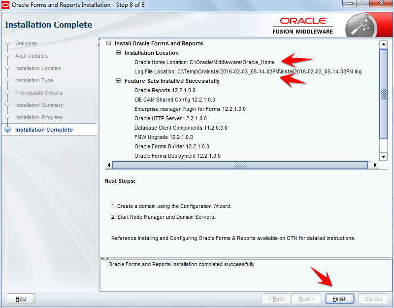
Task: Select Oracle Reports 12.2.1.0.0 row
Action: [x=165, y=90]
